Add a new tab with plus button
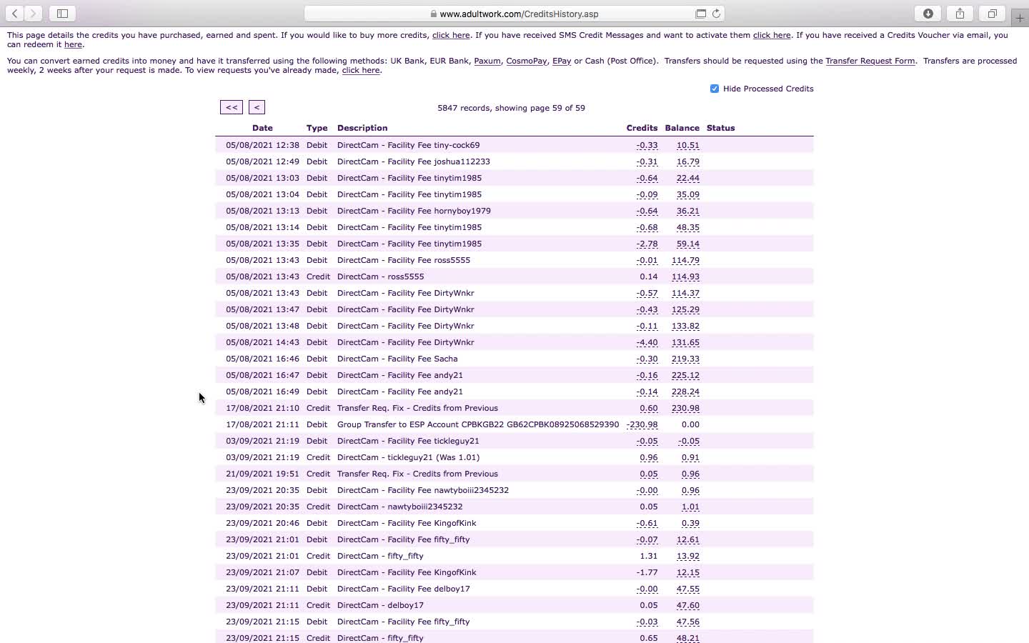This screenshot has width=1029, height=643. tap(1020, 18)
